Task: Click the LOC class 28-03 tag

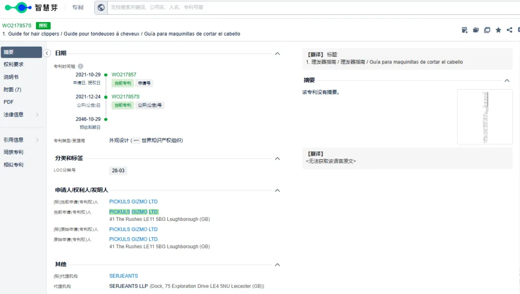Action: [x=118, y=170]
